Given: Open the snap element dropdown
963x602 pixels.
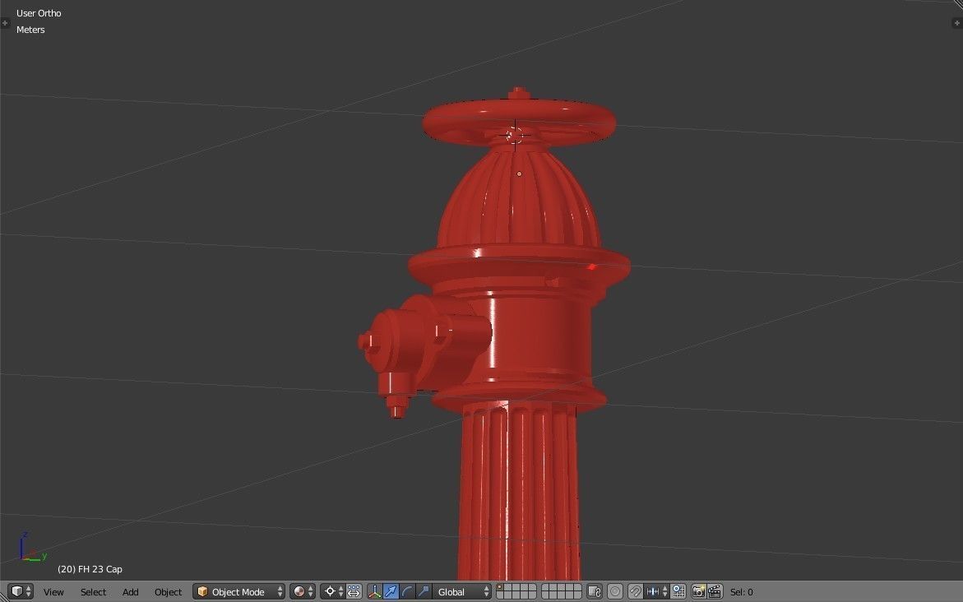Looking at the screenshot, I should [x=653, y=591].
